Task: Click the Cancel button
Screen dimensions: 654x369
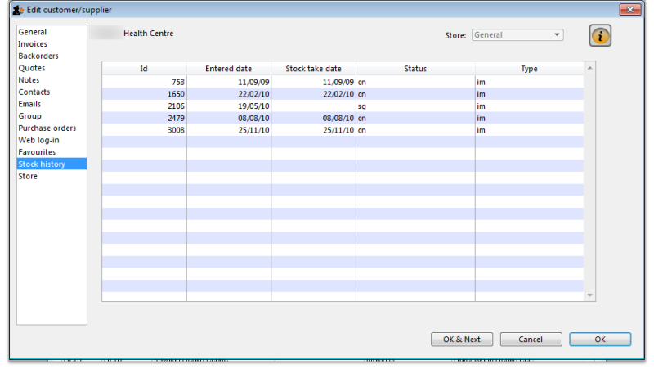Action: click(531, 339)
